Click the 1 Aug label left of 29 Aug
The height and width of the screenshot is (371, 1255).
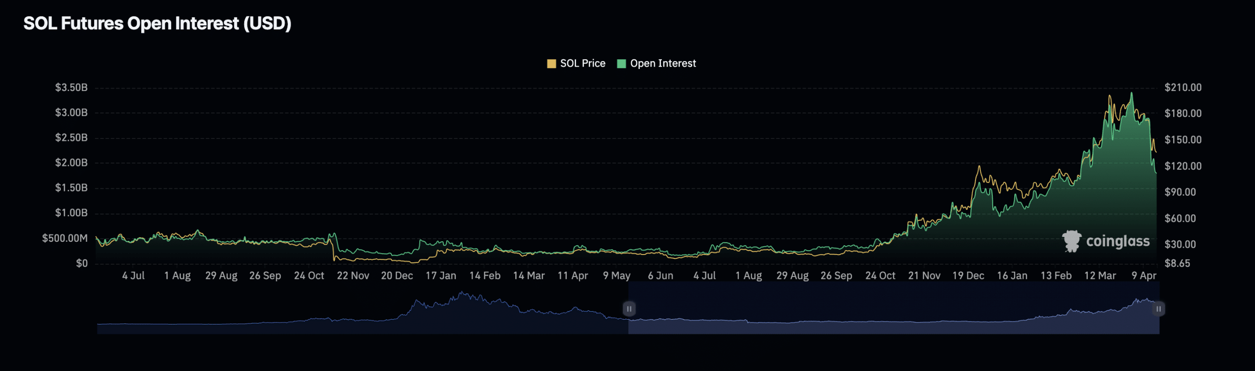coord(177,276)
